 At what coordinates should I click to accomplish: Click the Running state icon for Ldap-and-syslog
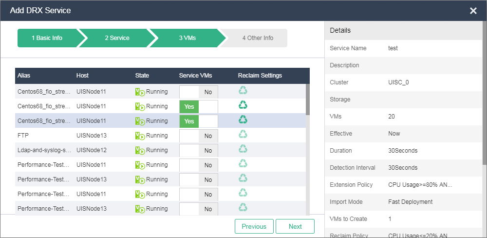tap(140, 150)
